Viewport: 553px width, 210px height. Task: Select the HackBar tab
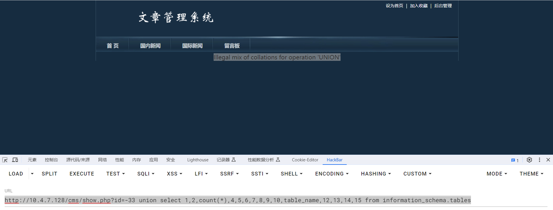pos(334,160)
